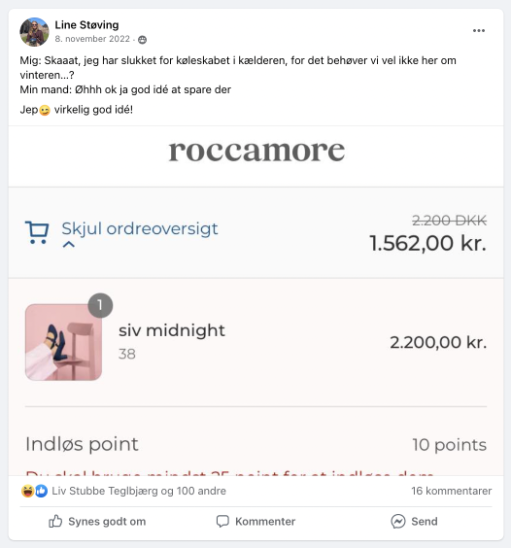Click the Synes godt om button
Image resolution: width=511 pixels, height=548 pixels.
(97, 522)
